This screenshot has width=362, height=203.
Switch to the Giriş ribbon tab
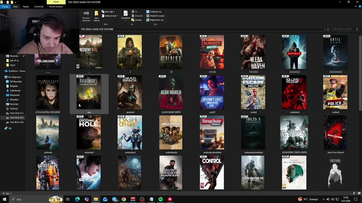[15, 6]
